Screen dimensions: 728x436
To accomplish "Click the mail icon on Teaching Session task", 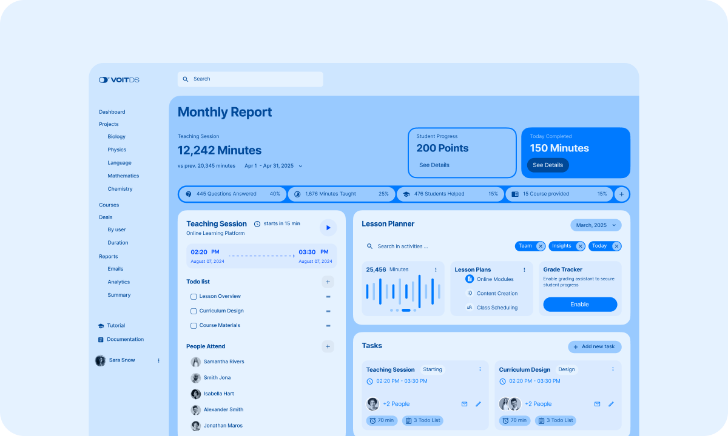I will [465, 404].
